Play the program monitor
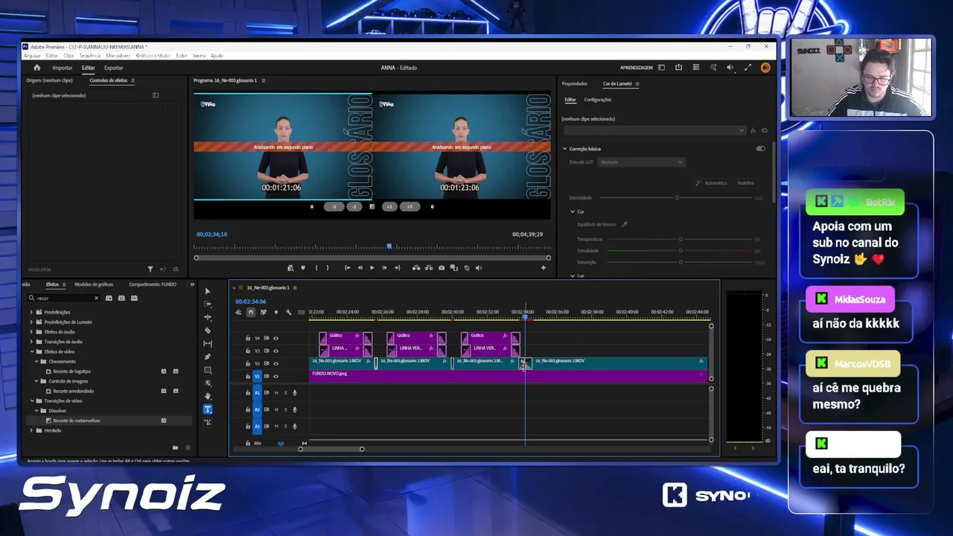 (x=372, y=268)
